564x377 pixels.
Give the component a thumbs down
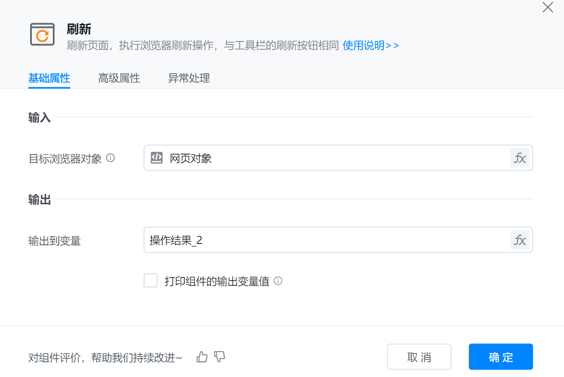point(220,357)
